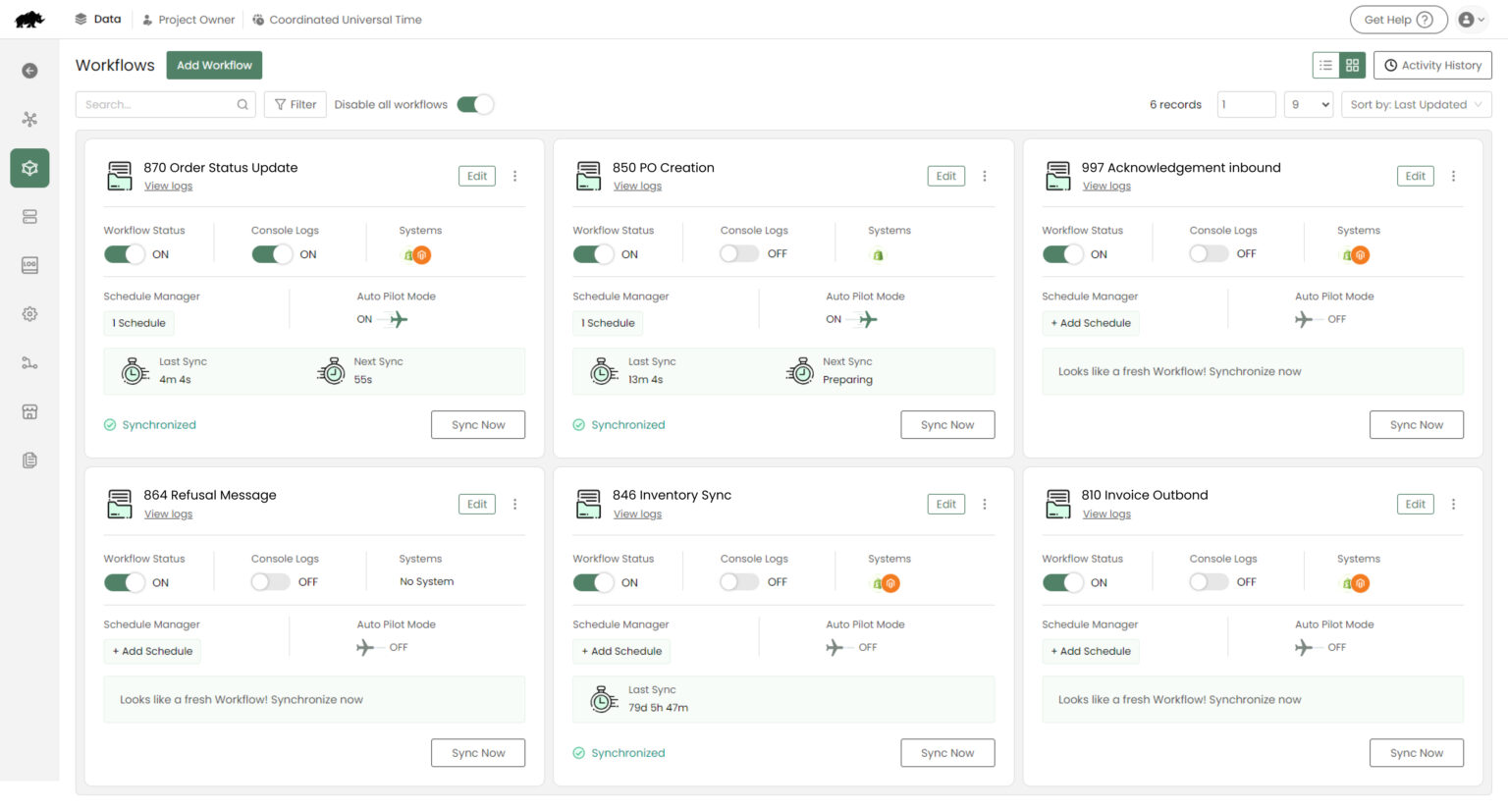The height and width of the screenshot is (811, 1508).
Task: Select the node connections icon in the sidebar
Action: pos(29,362)
